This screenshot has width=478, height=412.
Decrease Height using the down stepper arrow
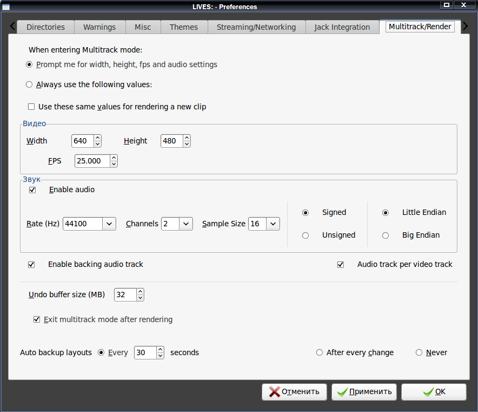click(187, 144)
